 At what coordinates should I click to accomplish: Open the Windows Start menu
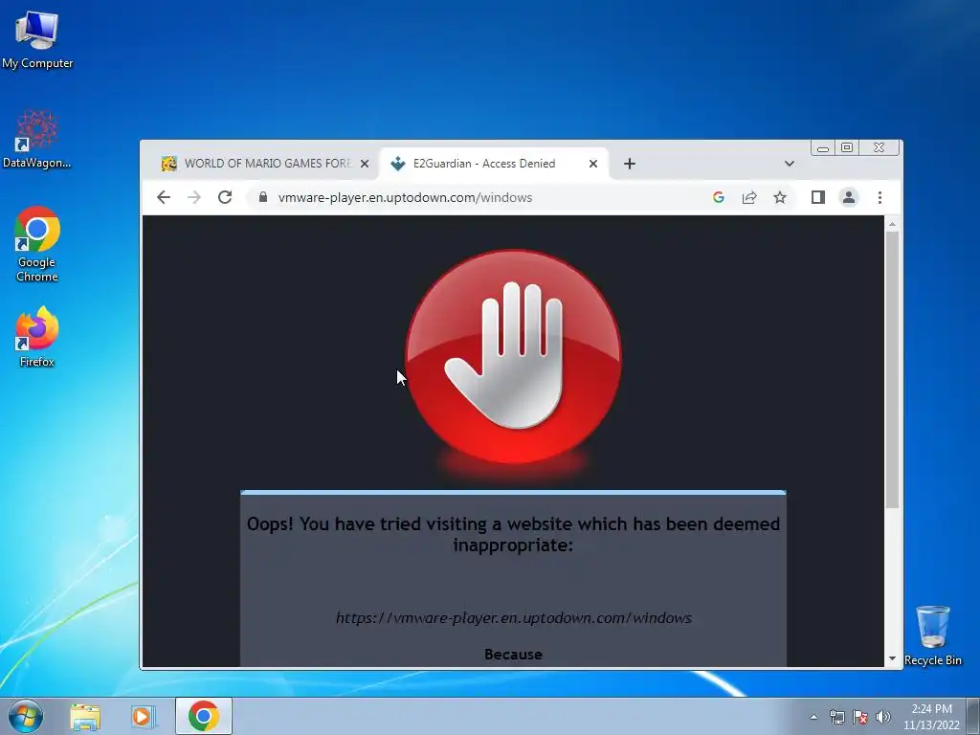[x=26, y=716]
